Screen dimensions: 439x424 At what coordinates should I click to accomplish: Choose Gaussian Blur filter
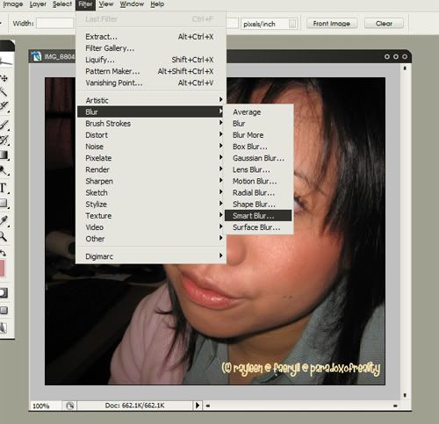click(x=258, y=158)
